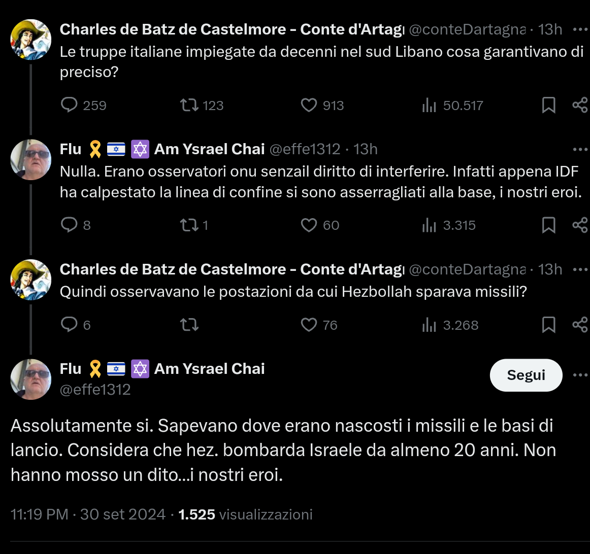Like the tweet with 913 likes
590x554 pixels.
coord(309,105)
